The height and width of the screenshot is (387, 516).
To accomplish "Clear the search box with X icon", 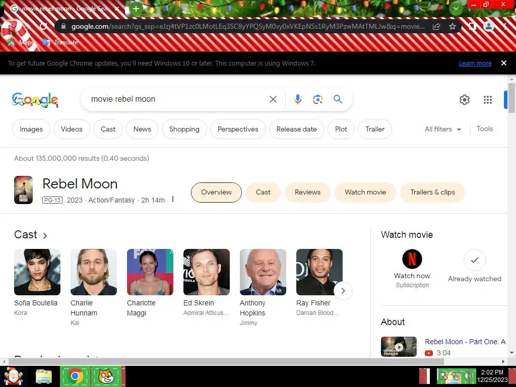I will click(273, 99).
